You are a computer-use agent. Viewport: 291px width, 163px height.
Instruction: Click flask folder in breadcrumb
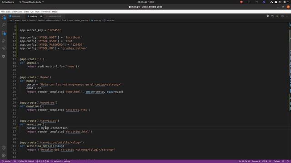[64, 20]
